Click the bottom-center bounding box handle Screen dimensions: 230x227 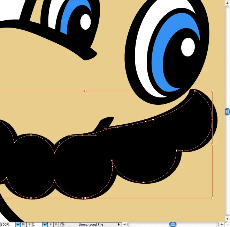(x=85, y=198)
